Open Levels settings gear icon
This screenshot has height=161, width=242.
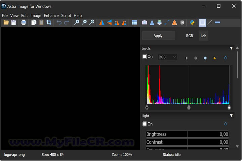click(x=205, y=58)
